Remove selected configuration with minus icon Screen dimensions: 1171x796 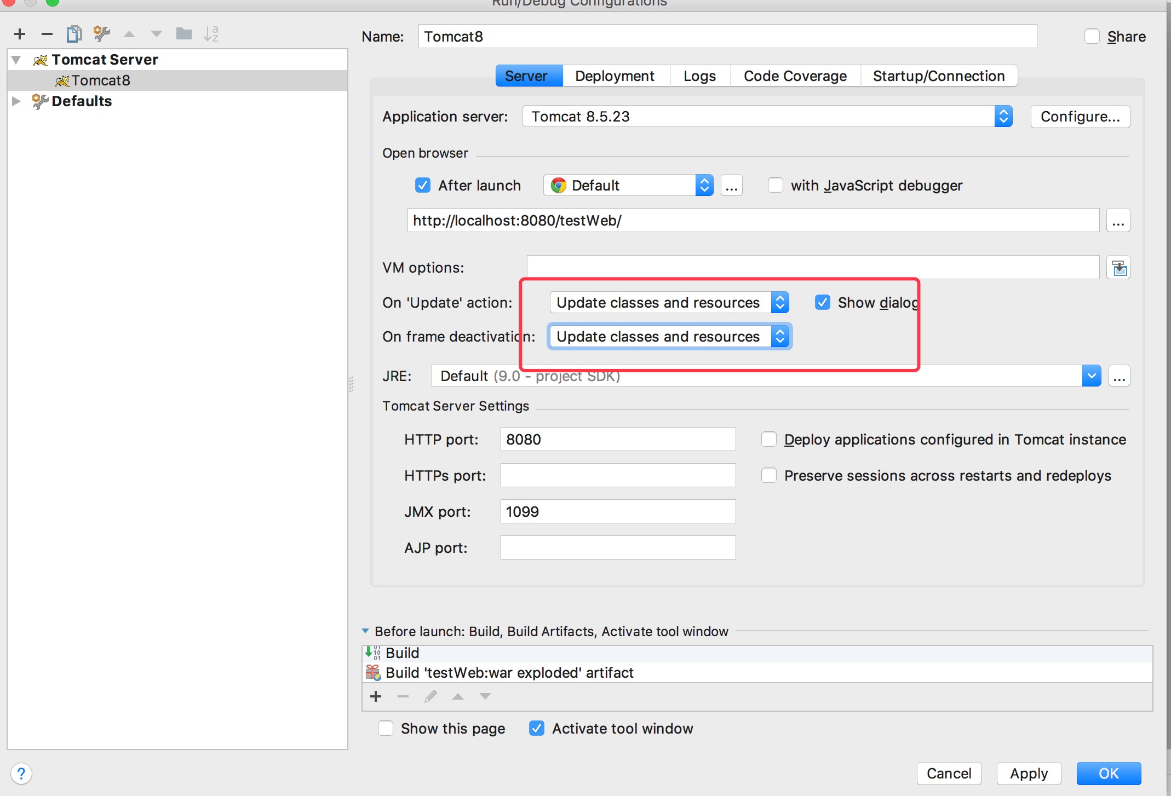click(x=47, y=34)
